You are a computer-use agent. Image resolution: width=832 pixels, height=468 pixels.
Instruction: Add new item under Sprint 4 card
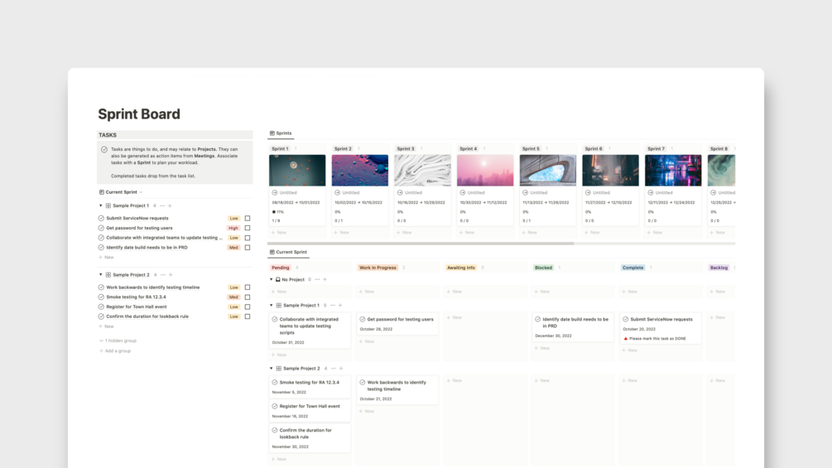pos(467,233)
